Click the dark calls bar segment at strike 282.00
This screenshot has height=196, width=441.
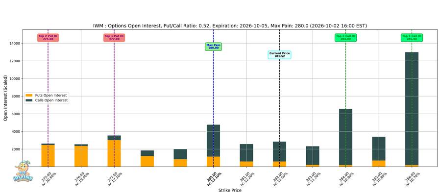click(280, 151)
